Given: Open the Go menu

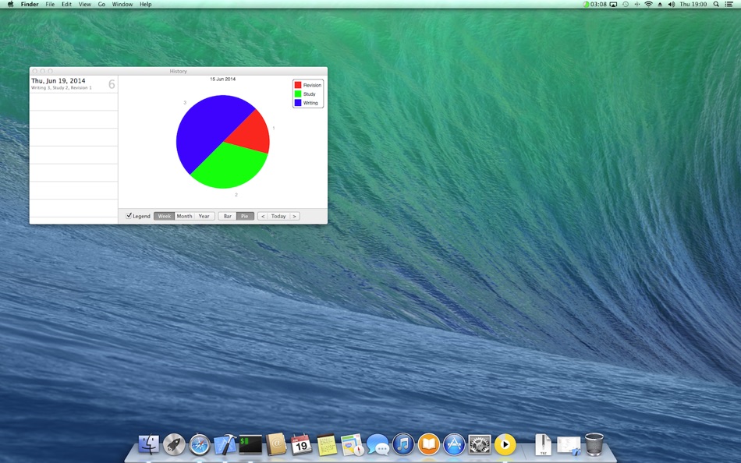Looking at the screenshot, I should [x=101, y=4].
